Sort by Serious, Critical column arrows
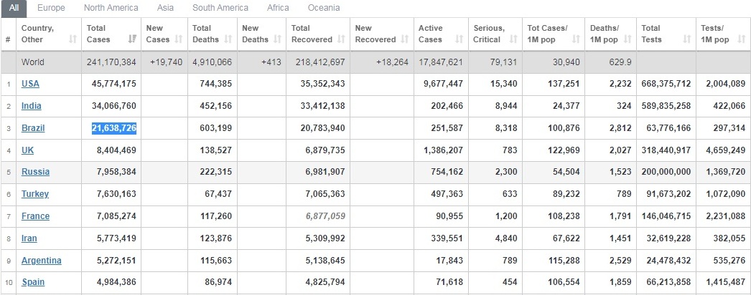The image size is (751, 295). tap(513, 39)
